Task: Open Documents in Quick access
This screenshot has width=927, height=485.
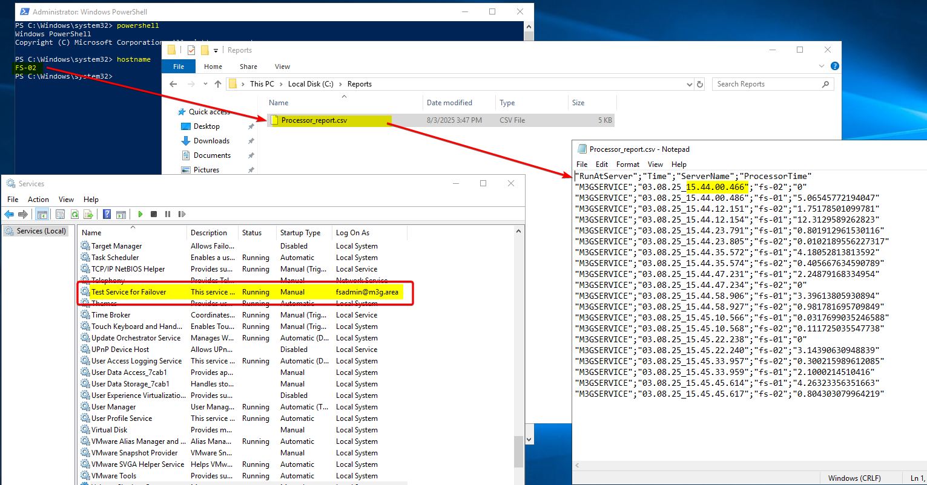Action: click(x=212, y=155)
